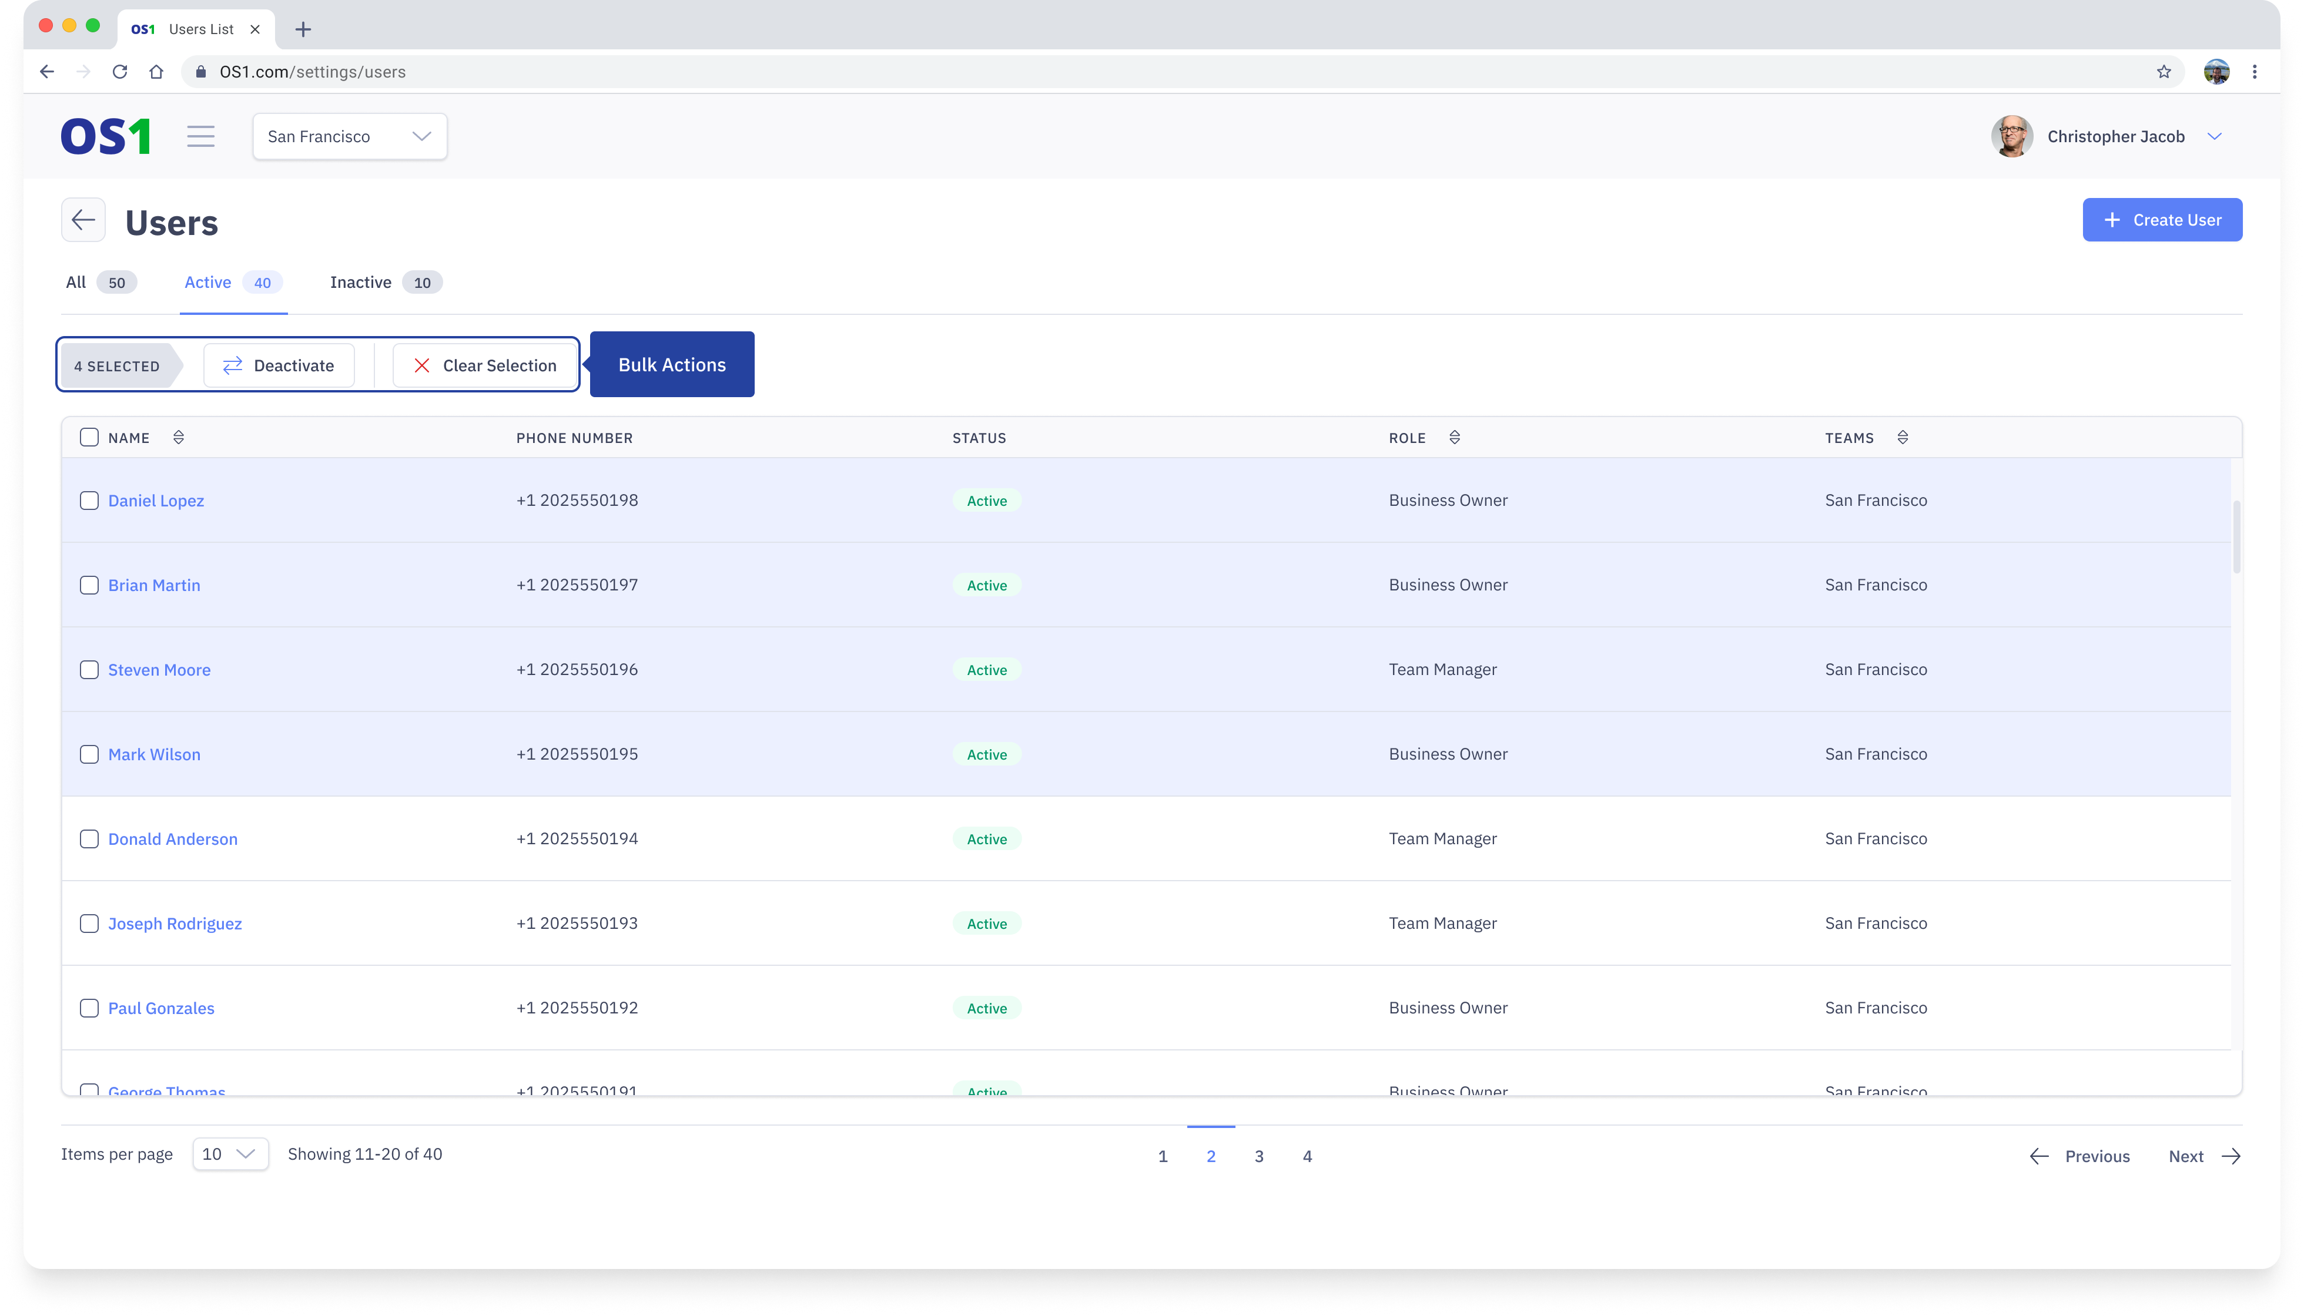2304x1316 pixels.
Task: Click the browser home icon
Action: pyautogui.click(x=156, y=72)
